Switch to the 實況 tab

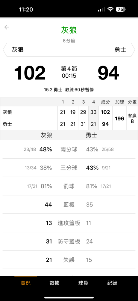click(25, 283)
